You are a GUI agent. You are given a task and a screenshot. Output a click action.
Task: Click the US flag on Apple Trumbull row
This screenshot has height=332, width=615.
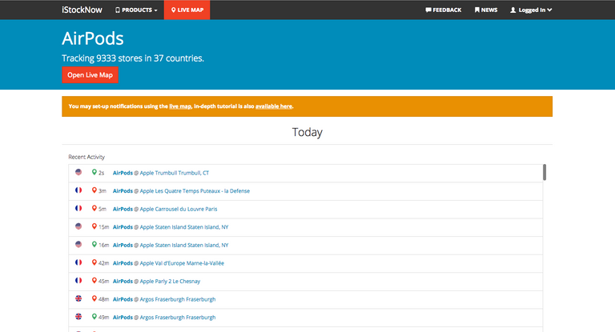[x=78, y=172]
